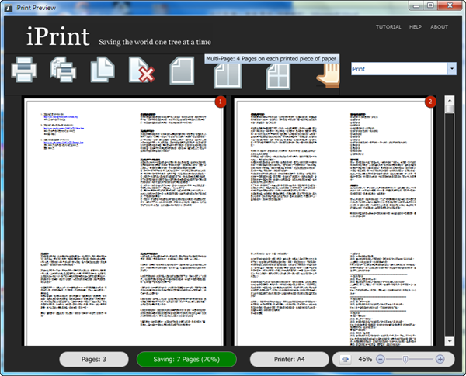This screenshot has height=376, width=466.
Task: Click the Print printer icon
Action: click(24, 70)
